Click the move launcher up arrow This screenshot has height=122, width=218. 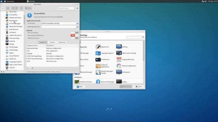coord(1,72)
